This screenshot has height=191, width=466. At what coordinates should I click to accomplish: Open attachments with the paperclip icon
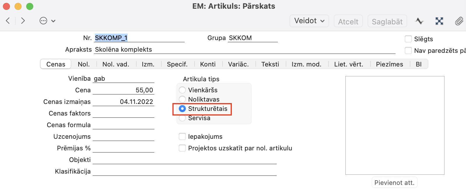pyautogui.click(x=459, y=21)
